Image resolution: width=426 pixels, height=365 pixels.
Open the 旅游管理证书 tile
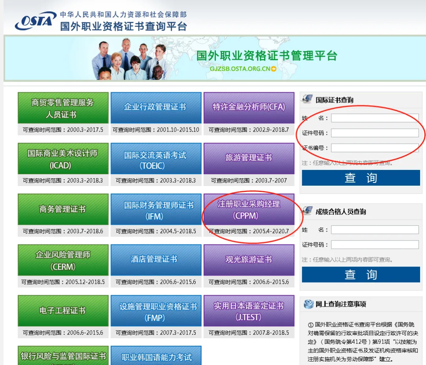pos(249,158)
